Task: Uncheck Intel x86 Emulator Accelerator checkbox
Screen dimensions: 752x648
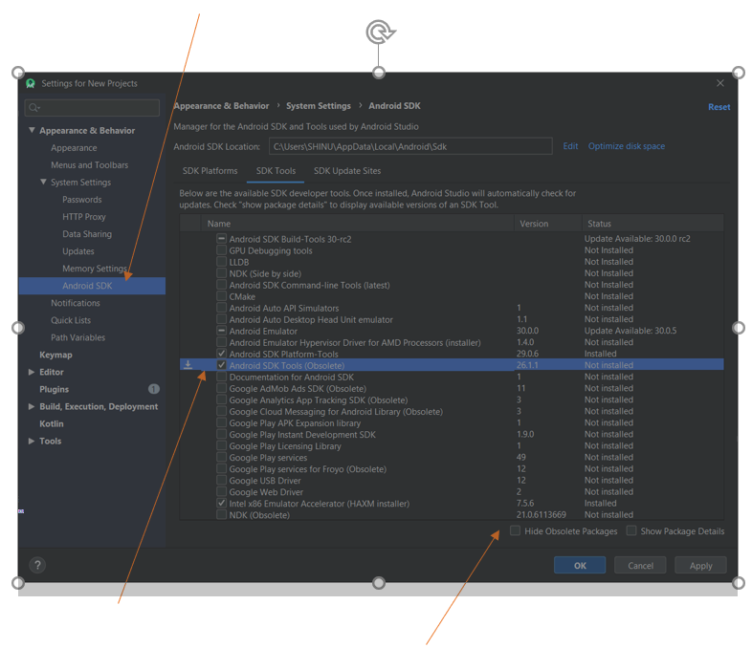Action: point(222,503)
